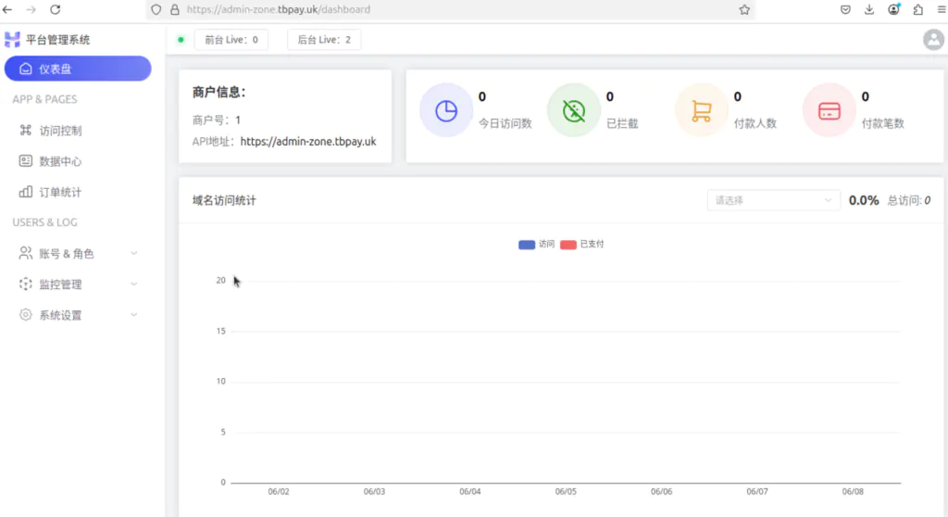Click the 后台 Live: 2 button
Image resolution: width=948 pixels, height=517 pixels.
[x=324, y=40]
